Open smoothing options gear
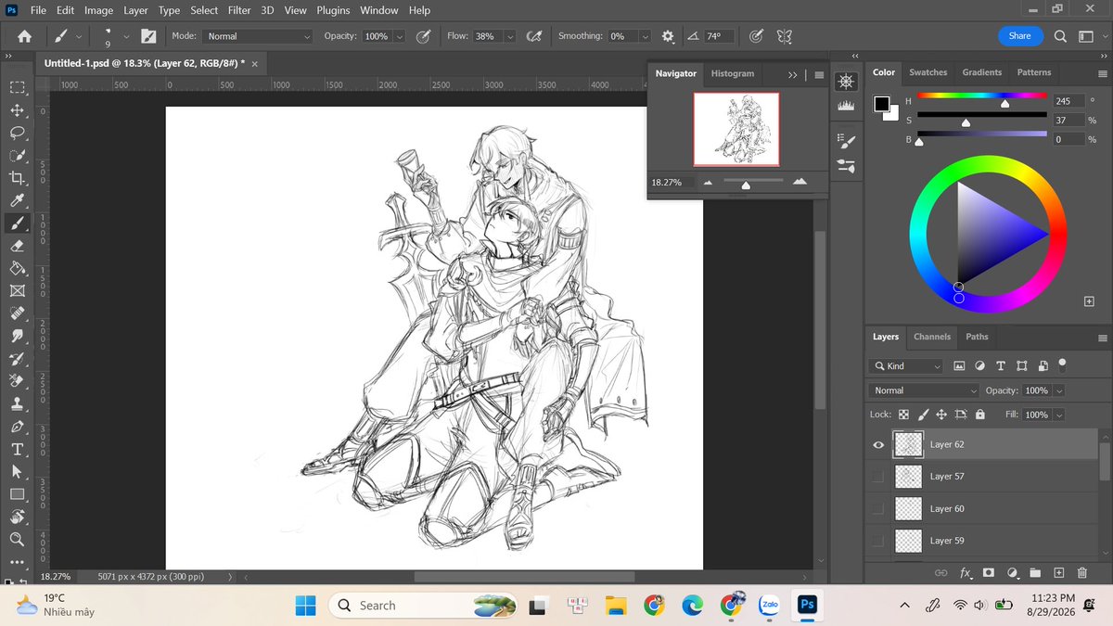Screen dimensions: 1113x626 click(668, 36)
